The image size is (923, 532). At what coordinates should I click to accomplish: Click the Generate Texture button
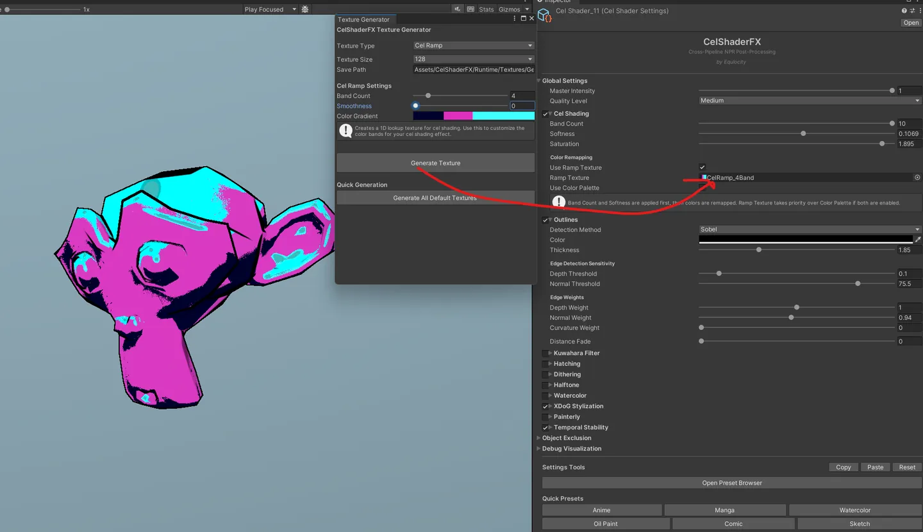435,163
